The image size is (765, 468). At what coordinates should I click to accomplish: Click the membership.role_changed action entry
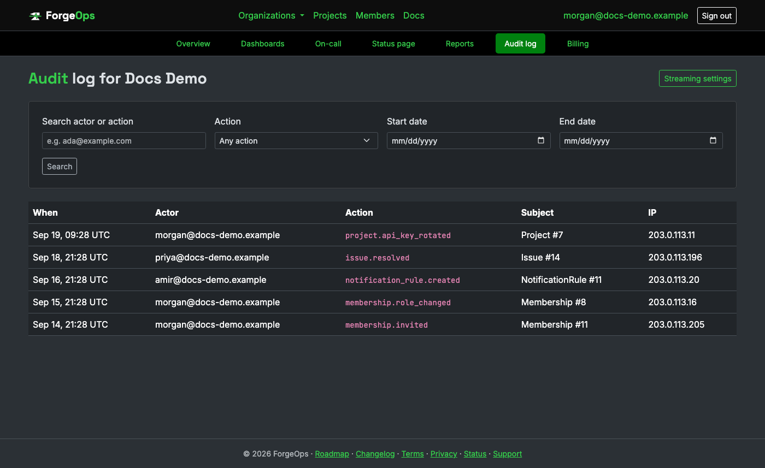pyautogui.click(x=398, y=303)
